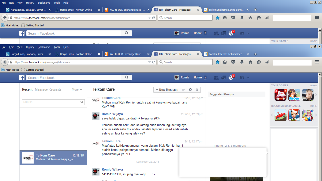Open red poker chips game icon

click(280, 95)
